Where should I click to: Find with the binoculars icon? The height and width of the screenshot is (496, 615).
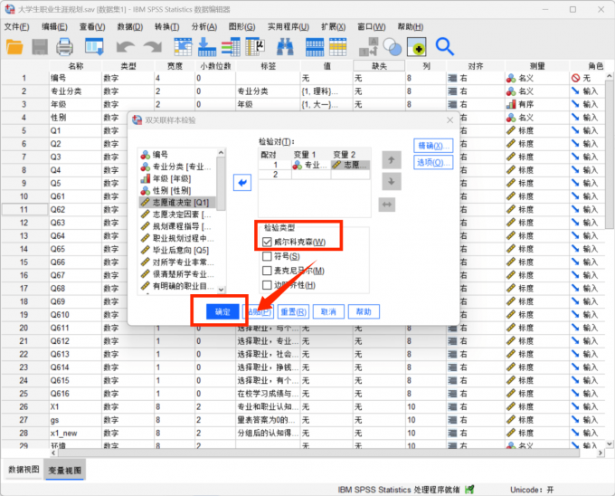click(285, 47)
